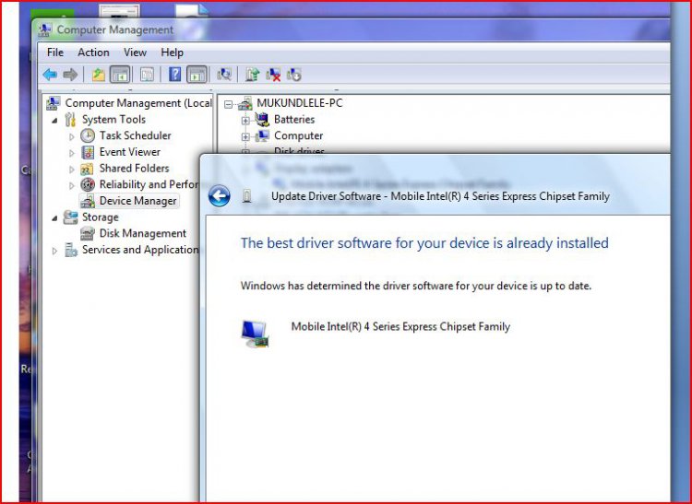This screenshot has height=504, width=692.
Task: Select Disk Management in the tree
Action: tap(142, 233)
